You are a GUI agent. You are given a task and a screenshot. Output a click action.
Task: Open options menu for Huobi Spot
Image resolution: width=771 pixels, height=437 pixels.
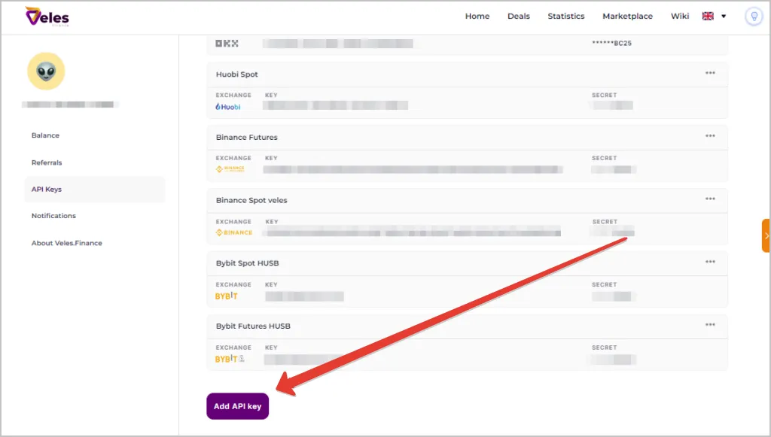pos(710,74)
